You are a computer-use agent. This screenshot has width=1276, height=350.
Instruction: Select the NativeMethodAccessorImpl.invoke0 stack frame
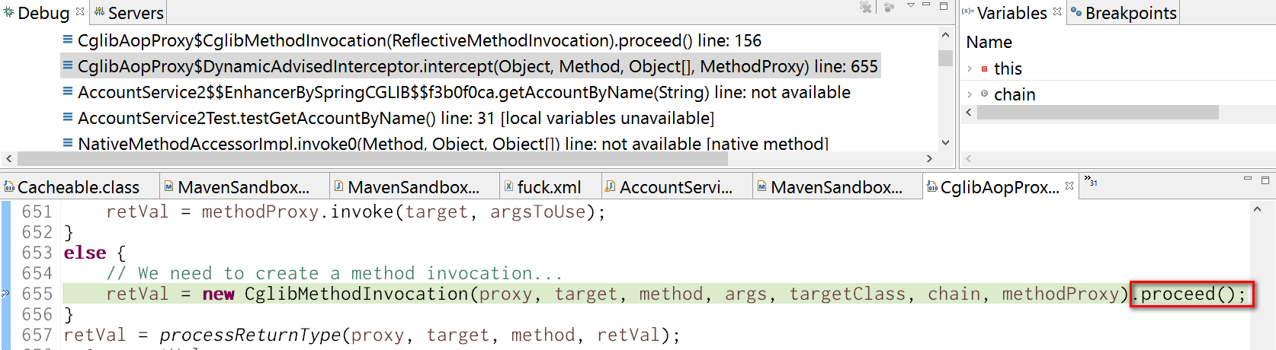[452, 143]
